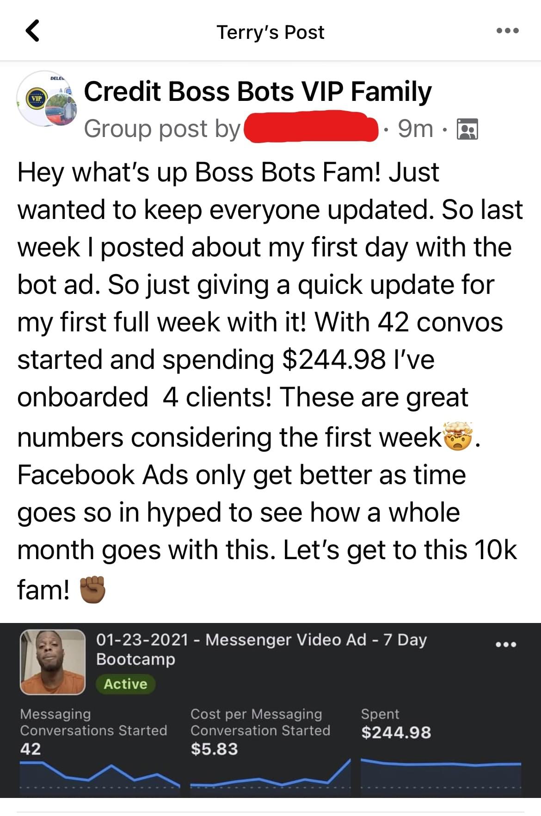
Task: Select the Messenger Video Ad title
Action: coord(261,649)
